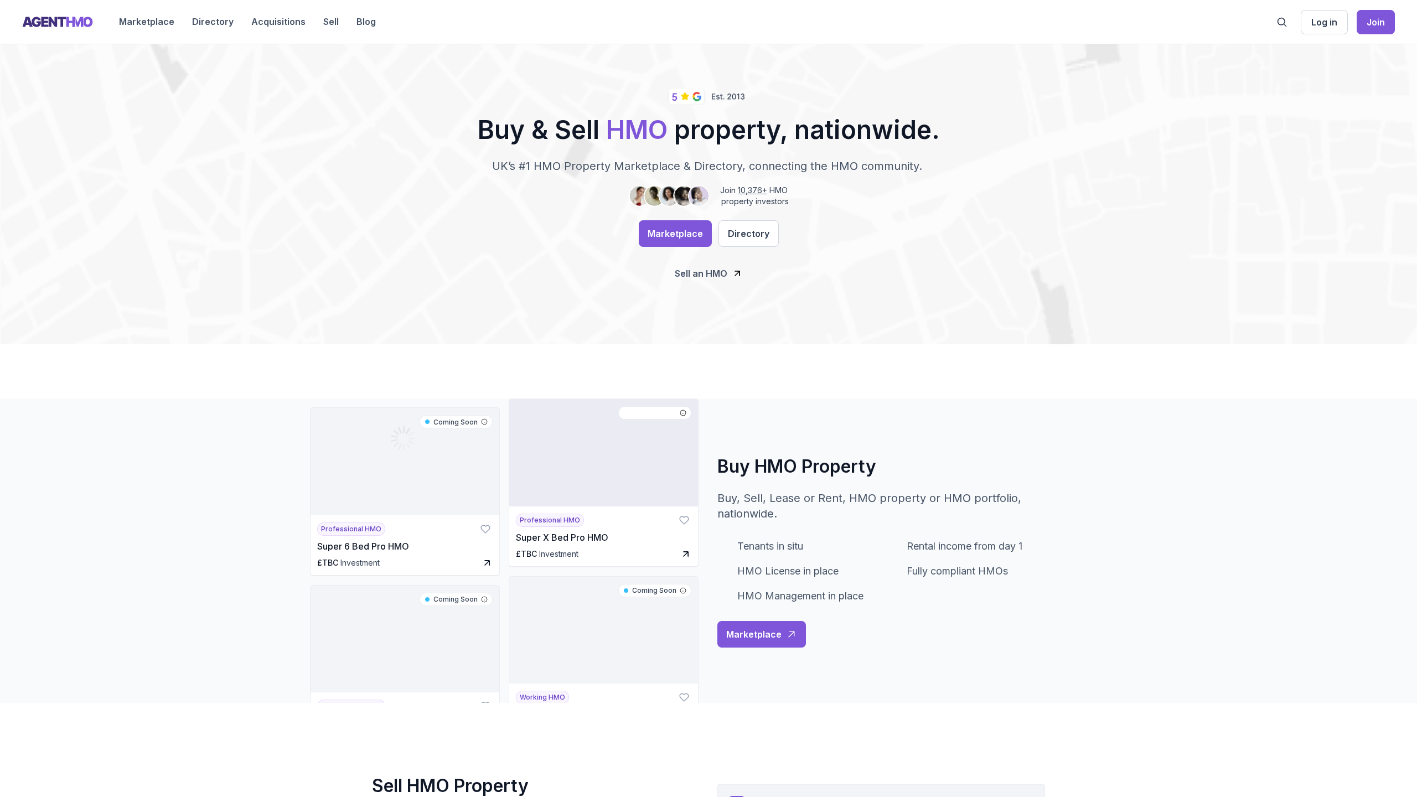Viewport: 1417px width, 797px height.
Task: Click the Join button
Action: 1375,22
